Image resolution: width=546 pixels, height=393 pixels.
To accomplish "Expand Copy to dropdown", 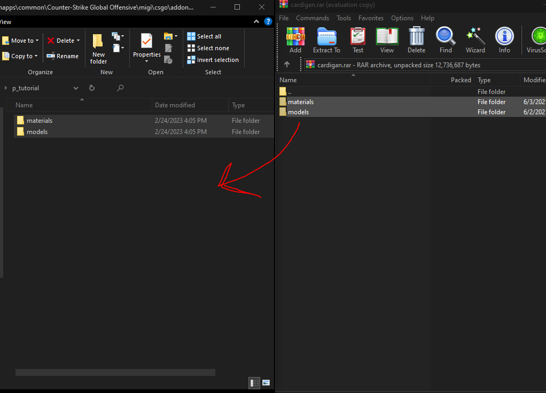I will click(x=36, y=56).
